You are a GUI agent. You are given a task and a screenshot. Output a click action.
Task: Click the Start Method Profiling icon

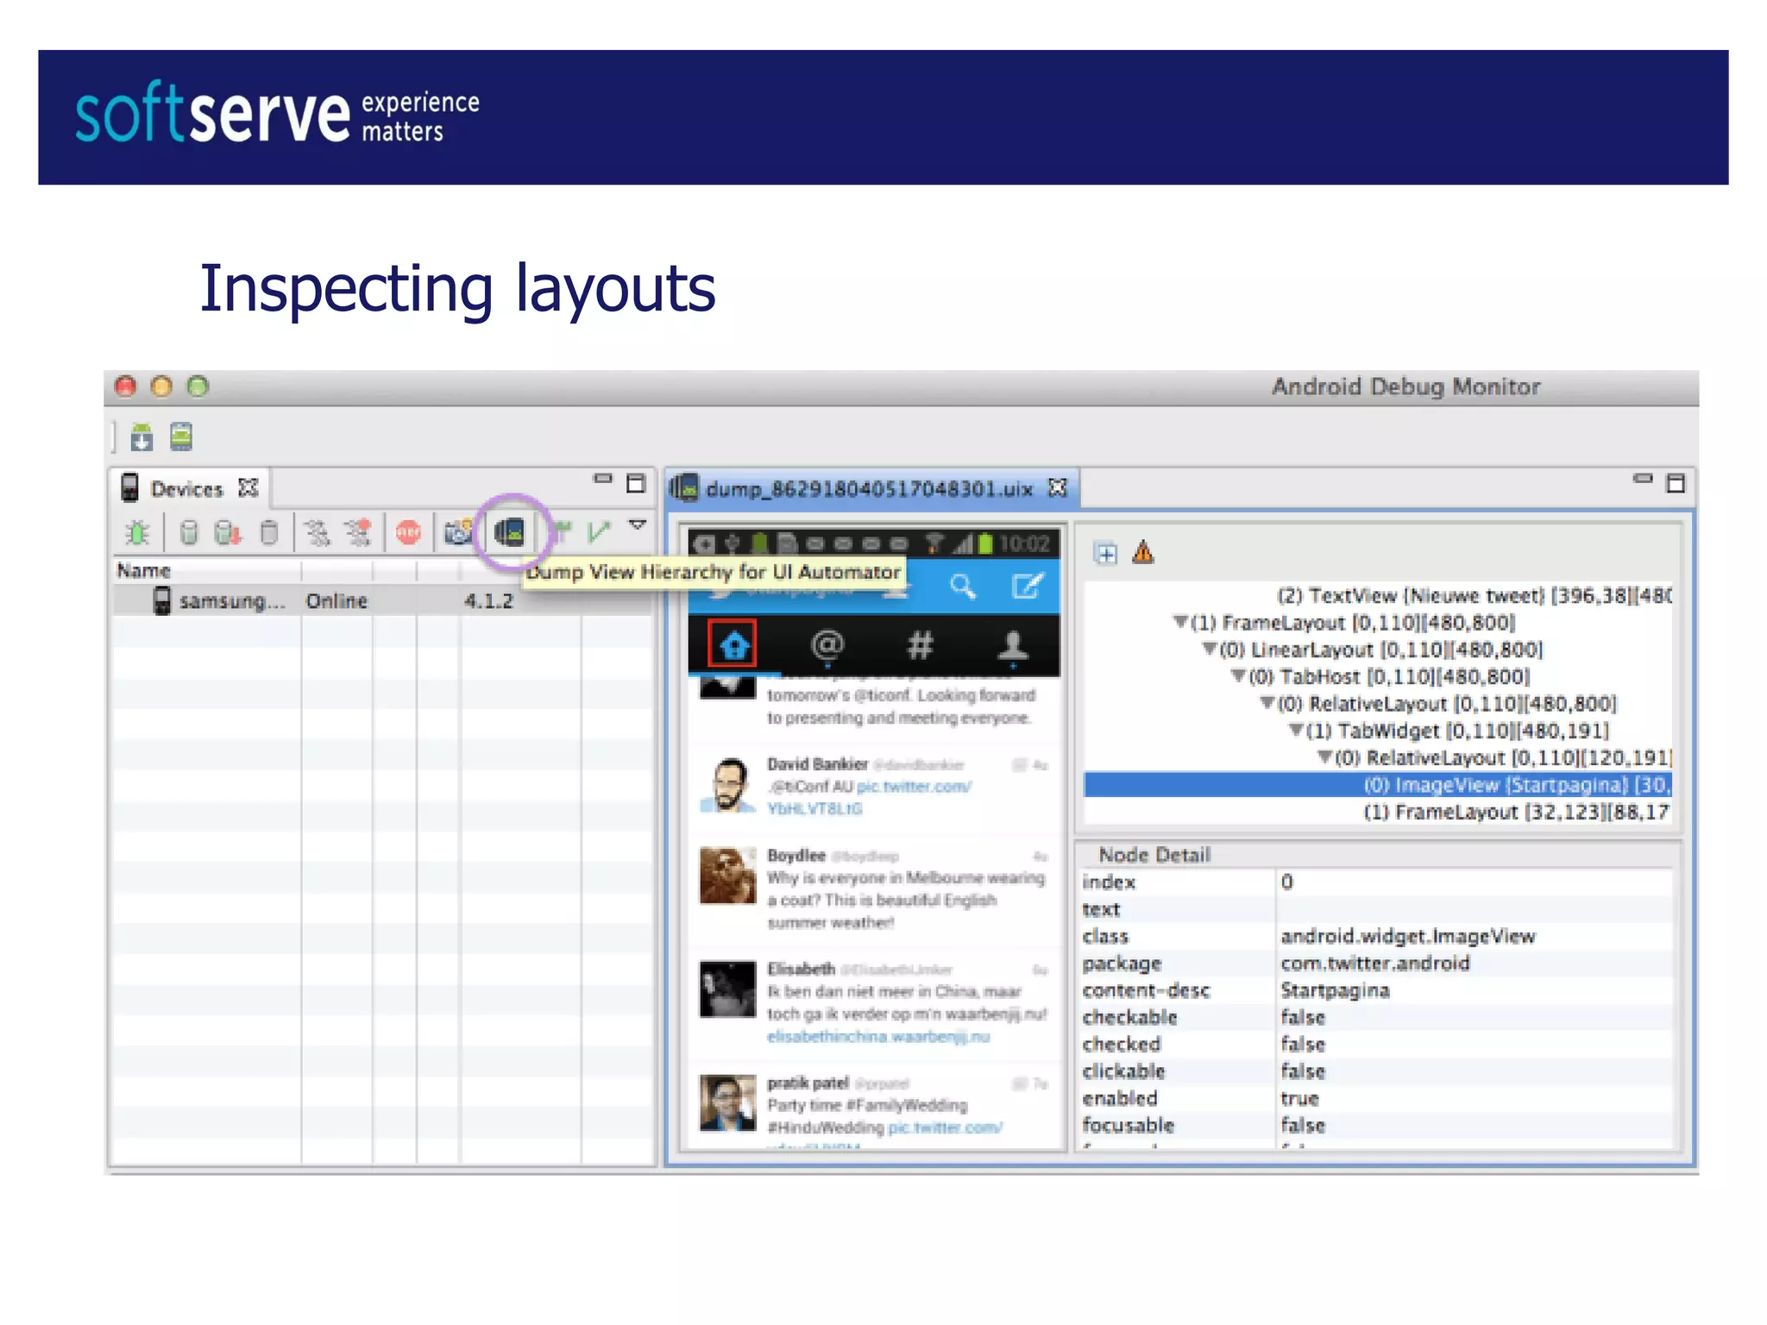click(x=358, y=533)
